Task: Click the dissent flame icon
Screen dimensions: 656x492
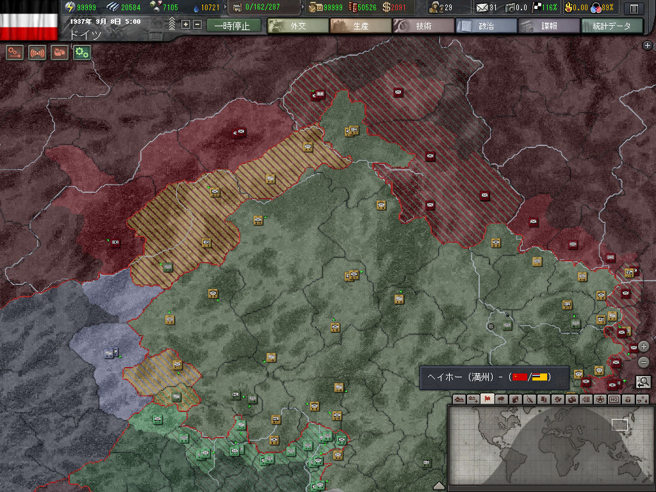Action: tap(569, 7)
